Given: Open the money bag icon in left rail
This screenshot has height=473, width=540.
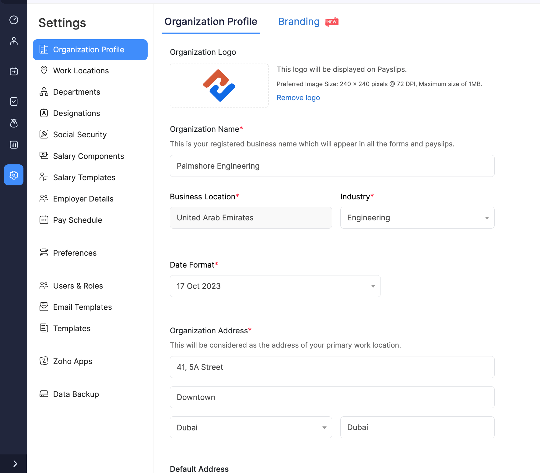Looking at the screenshot, I should pyautogui.click(x=14, y=123).
